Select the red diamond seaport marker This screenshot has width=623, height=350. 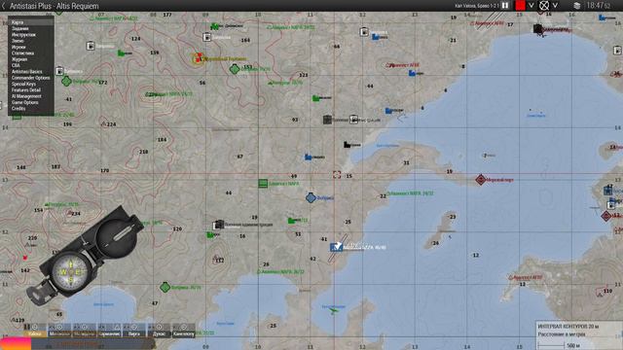[481, 179]
